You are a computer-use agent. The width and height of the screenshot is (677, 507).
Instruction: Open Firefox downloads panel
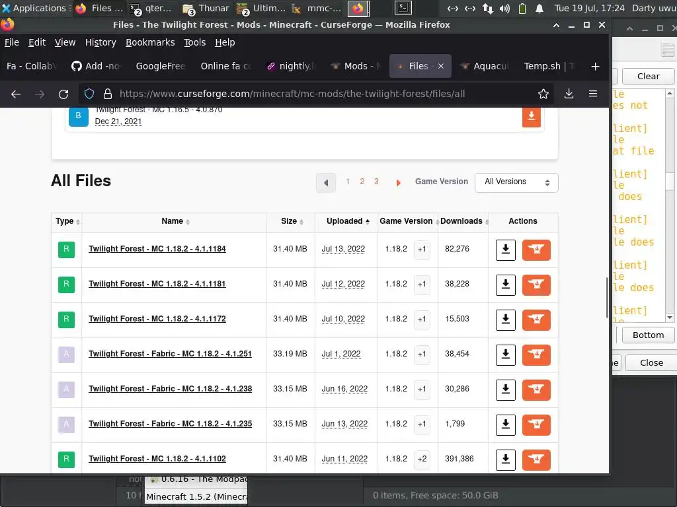pos(569,94)
